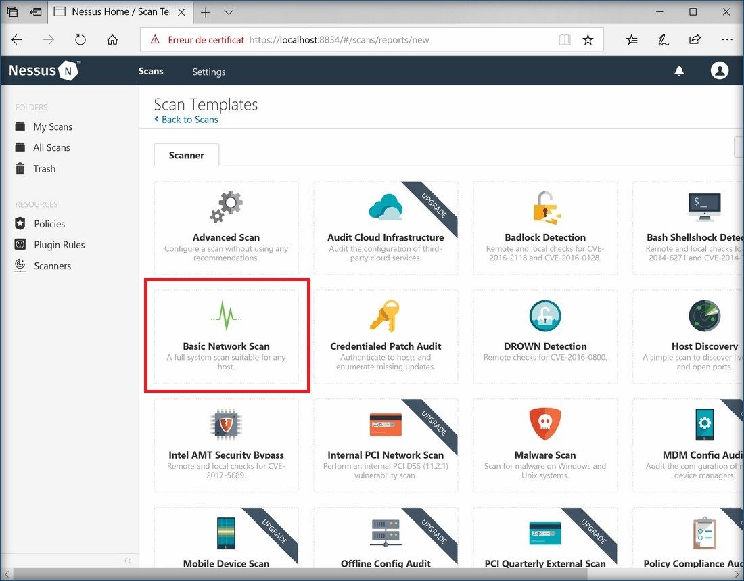This screenshot has width=744, height=581.
Task: Select the DROWN Detection lock icon
Action: (x=545, y=315)
